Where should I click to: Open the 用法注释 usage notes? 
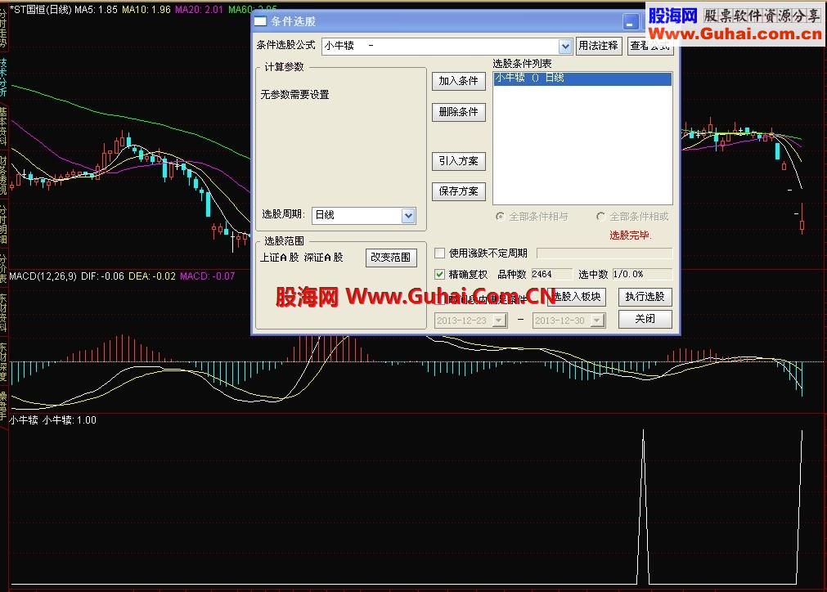click(x=598, y=46)
